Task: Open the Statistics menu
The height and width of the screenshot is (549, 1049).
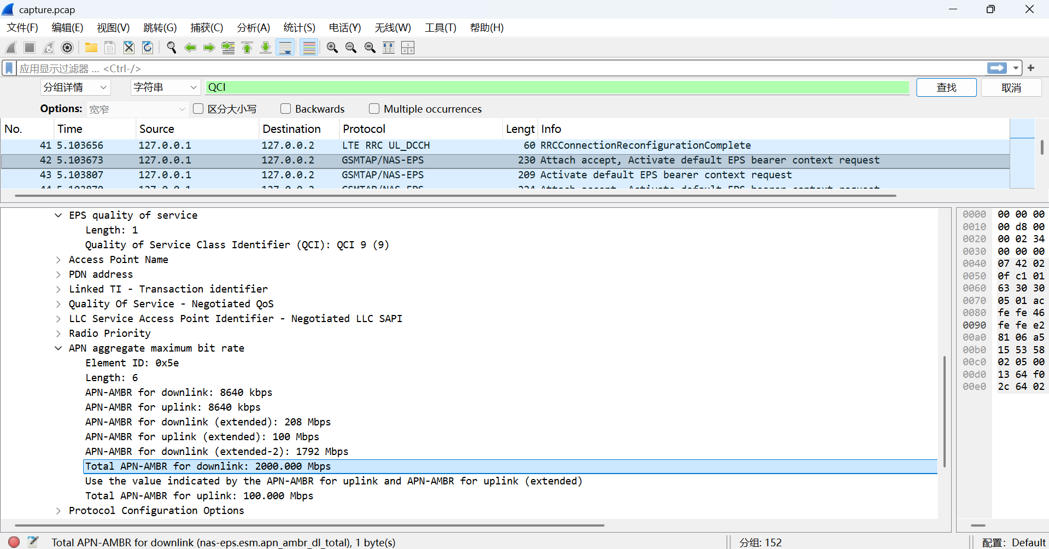Action: [299, 28]
